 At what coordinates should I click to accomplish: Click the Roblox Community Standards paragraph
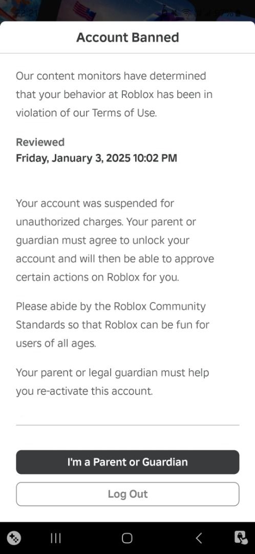[x=113, y=324]
